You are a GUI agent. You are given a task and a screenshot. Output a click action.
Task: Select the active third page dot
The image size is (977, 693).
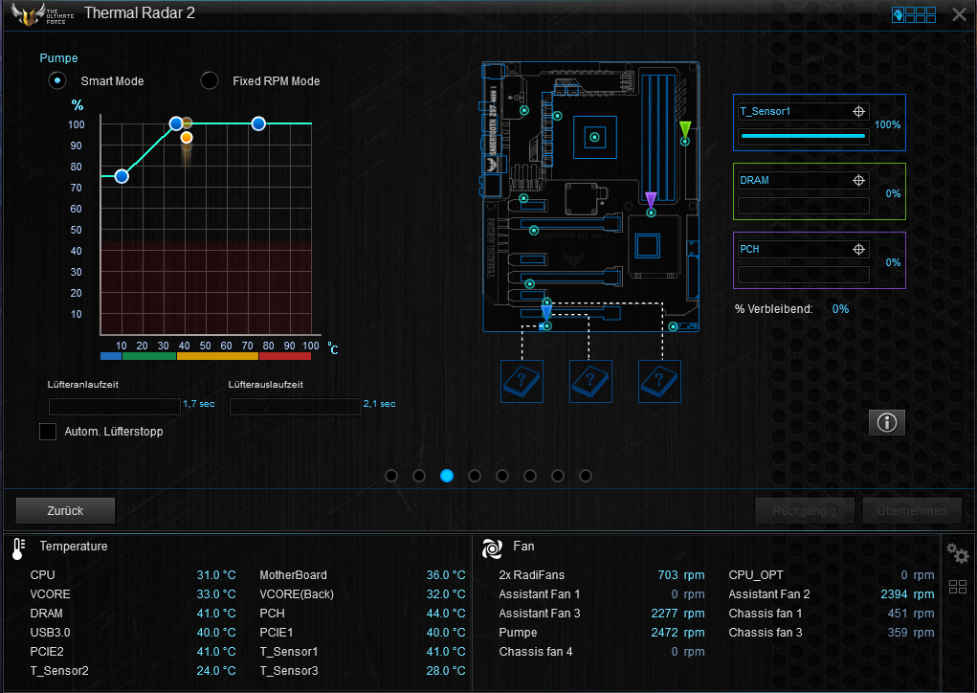coord(447,476)
